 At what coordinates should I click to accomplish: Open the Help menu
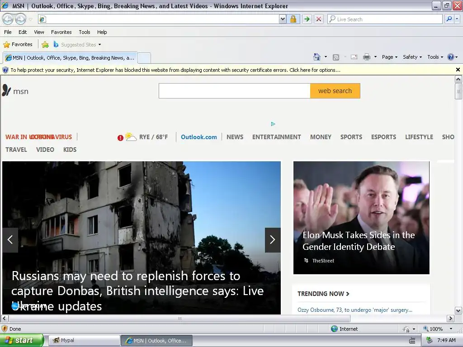(x=102, y=32)
